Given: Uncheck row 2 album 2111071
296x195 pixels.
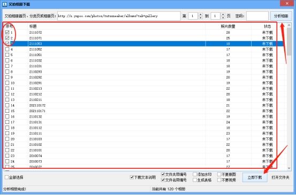Looking at the screenshot, I should [7, 38].
